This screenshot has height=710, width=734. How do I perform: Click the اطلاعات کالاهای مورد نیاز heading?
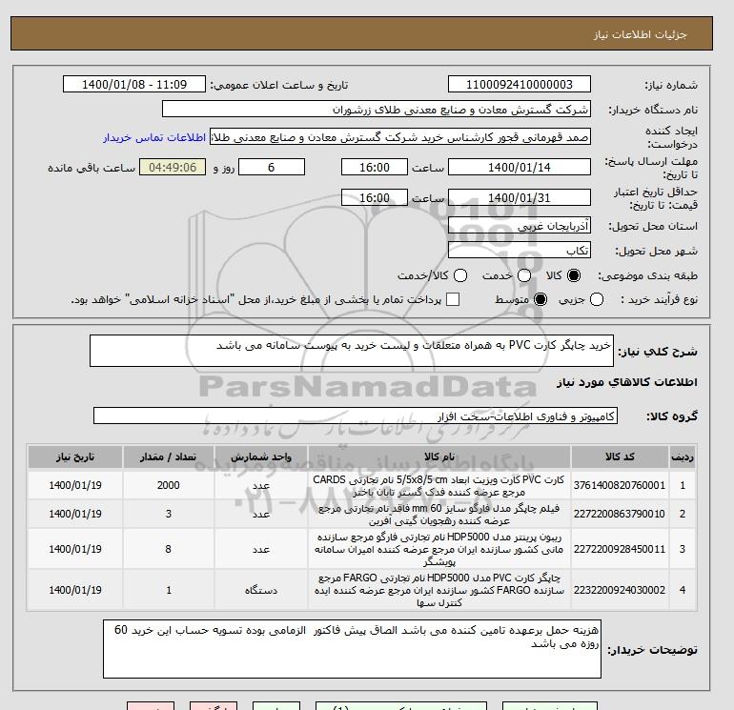click(x=627, y=382)
